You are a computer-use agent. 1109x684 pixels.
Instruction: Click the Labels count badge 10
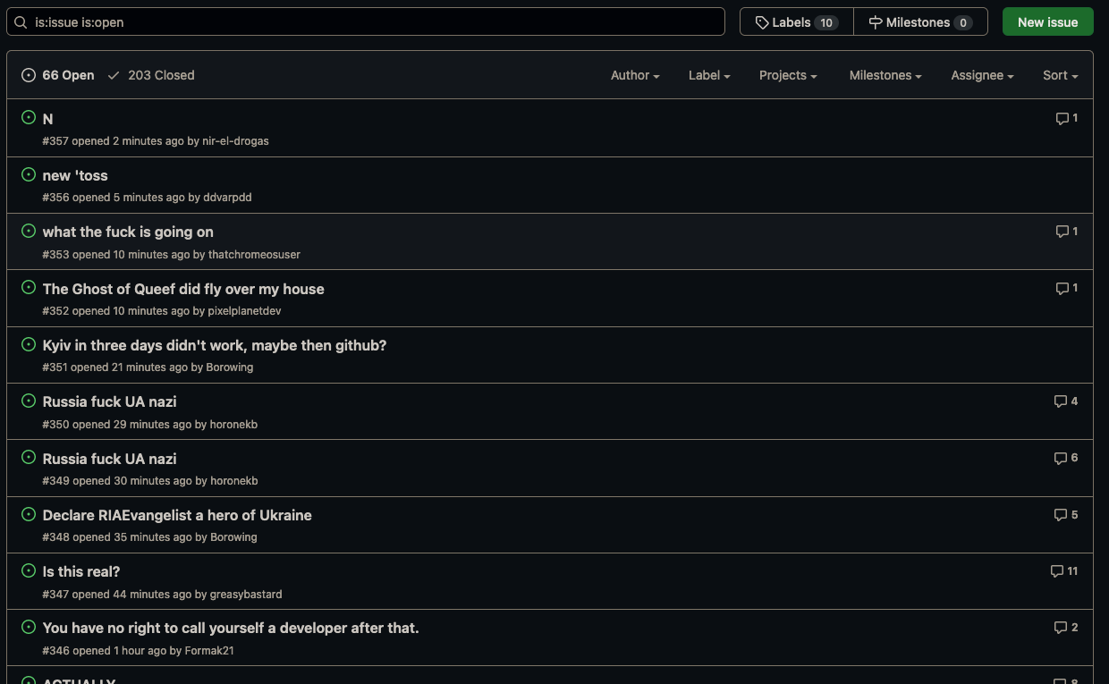click(x=826, y=22)
